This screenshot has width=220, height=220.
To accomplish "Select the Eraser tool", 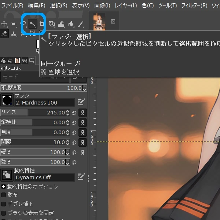I will pos(4,33).
